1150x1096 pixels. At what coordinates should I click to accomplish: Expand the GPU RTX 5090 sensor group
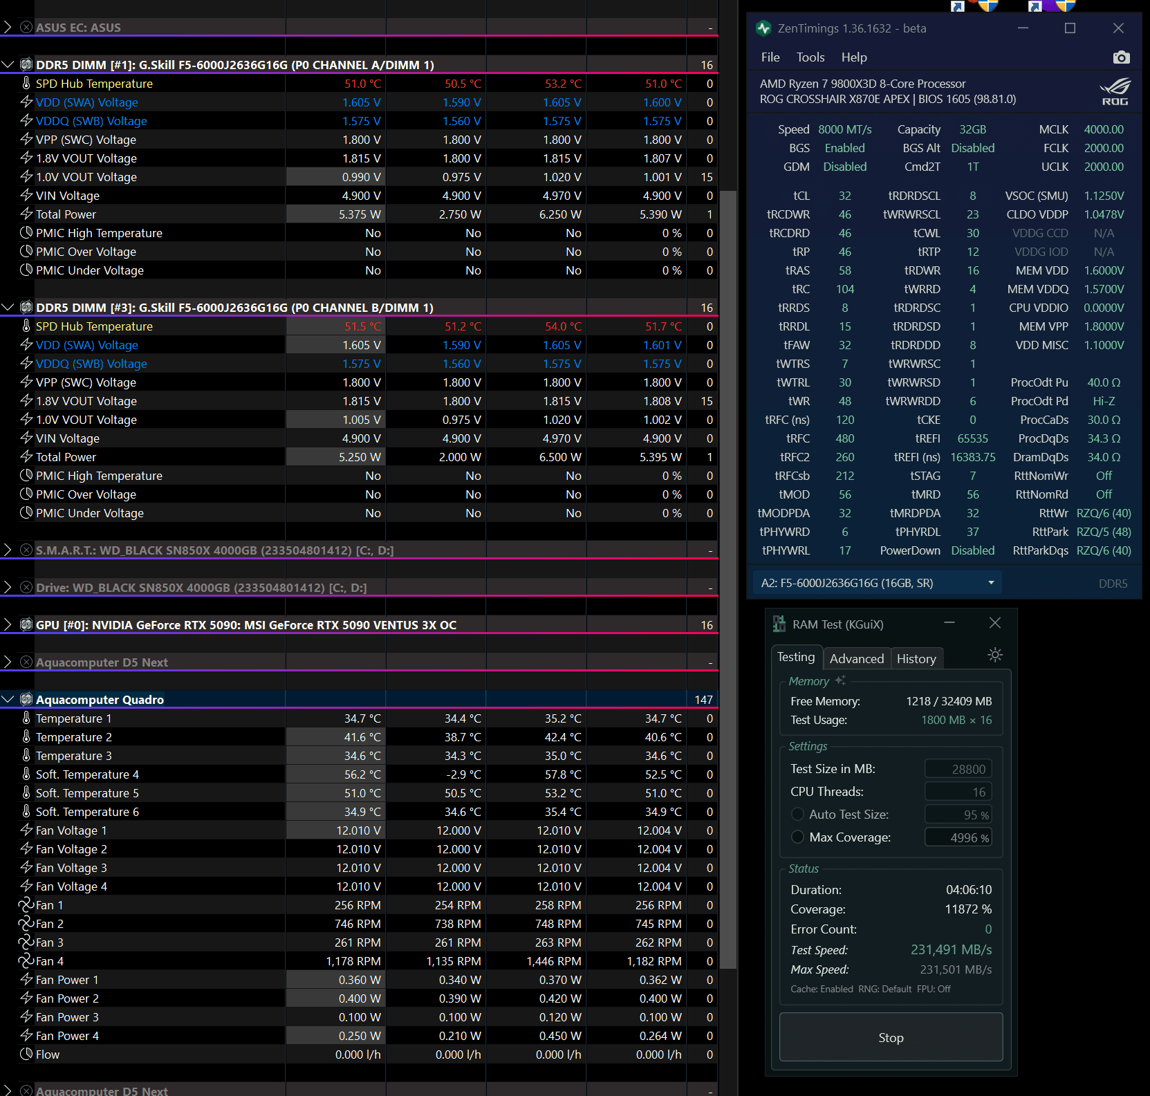8,624
